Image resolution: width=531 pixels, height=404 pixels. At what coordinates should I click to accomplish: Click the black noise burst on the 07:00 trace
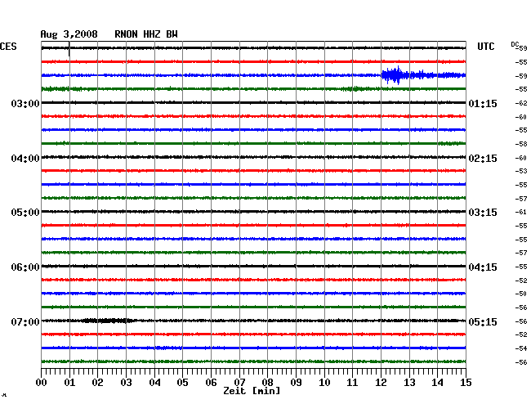point(107,321)
